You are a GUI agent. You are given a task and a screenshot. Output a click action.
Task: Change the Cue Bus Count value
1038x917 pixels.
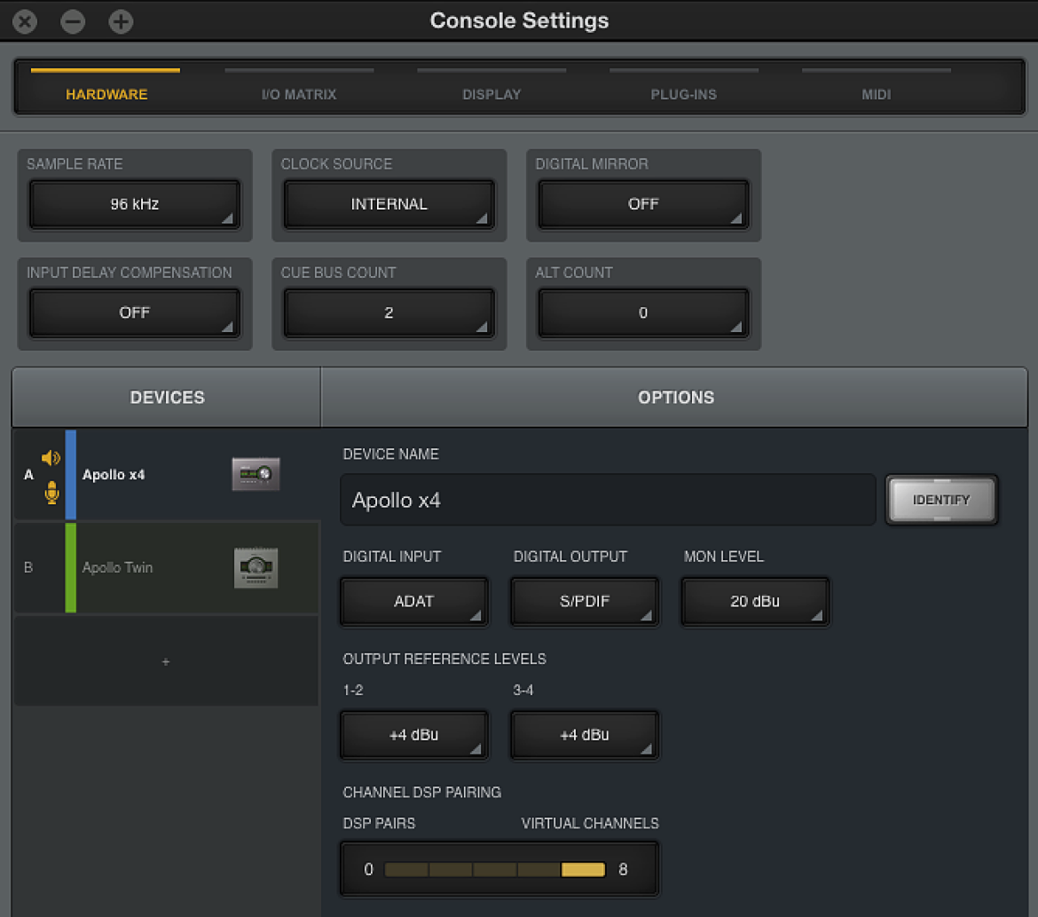(389, 312)
